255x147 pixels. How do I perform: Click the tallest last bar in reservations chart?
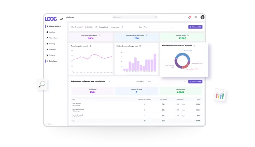pyautogui.click(x=155, y=62)
